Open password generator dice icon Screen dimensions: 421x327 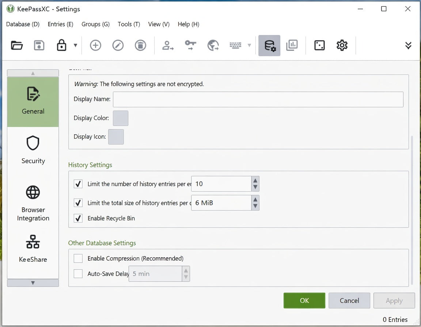[x=319, y=45]
